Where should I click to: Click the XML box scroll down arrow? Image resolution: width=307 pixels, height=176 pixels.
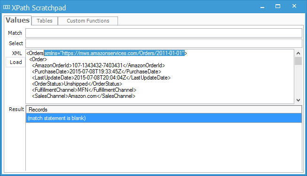298,100
